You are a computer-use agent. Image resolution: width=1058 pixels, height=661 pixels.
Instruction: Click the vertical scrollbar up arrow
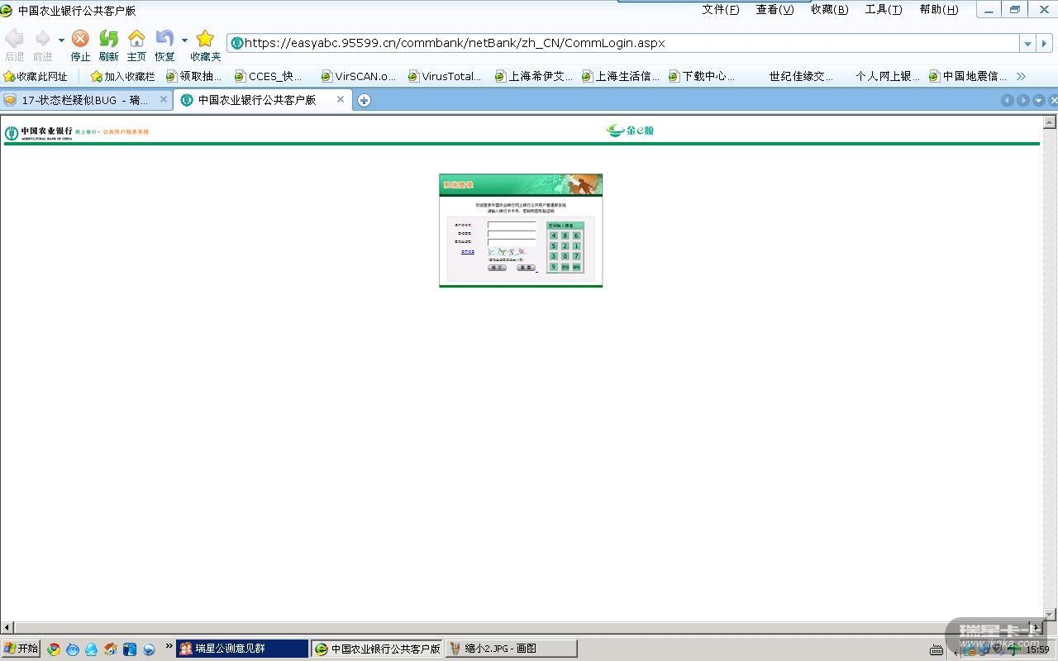pyautogui.click(x=1050, y=122)
